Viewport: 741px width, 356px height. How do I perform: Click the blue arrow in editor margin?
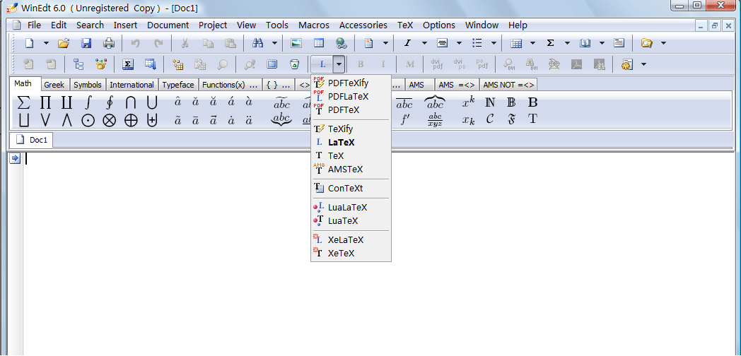(x=15, y=159)
